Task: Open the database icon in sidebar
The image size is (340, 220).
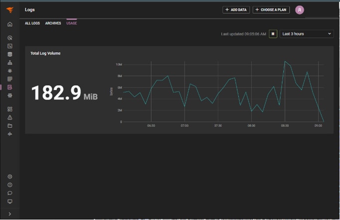Action: 9,54
